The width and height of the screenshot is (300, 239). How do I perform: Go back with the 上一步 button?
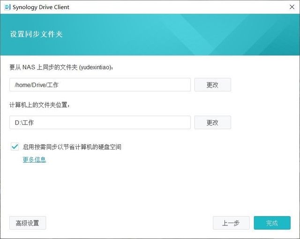click(231, 223)
